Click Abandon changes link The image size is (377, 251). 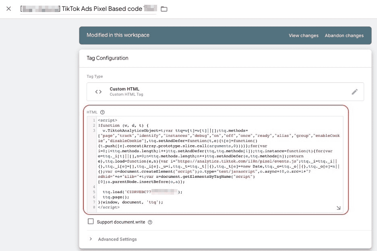344,35
